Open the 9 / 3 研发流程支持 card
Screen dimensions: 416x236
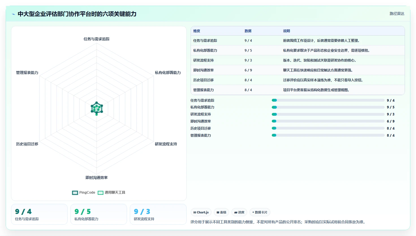[x=158, y=214]
